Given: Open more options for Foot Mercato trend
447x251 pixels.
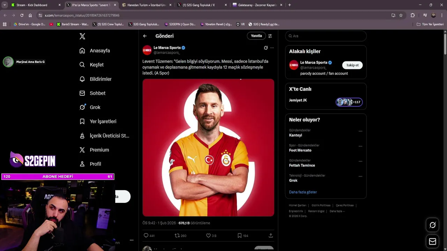Looking at the screenshot, I should pos(360,146).
